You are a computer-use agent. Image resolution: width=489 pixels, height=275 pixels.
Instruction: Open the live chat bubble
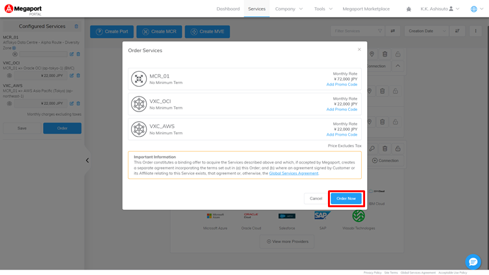[x=473, y=261]
